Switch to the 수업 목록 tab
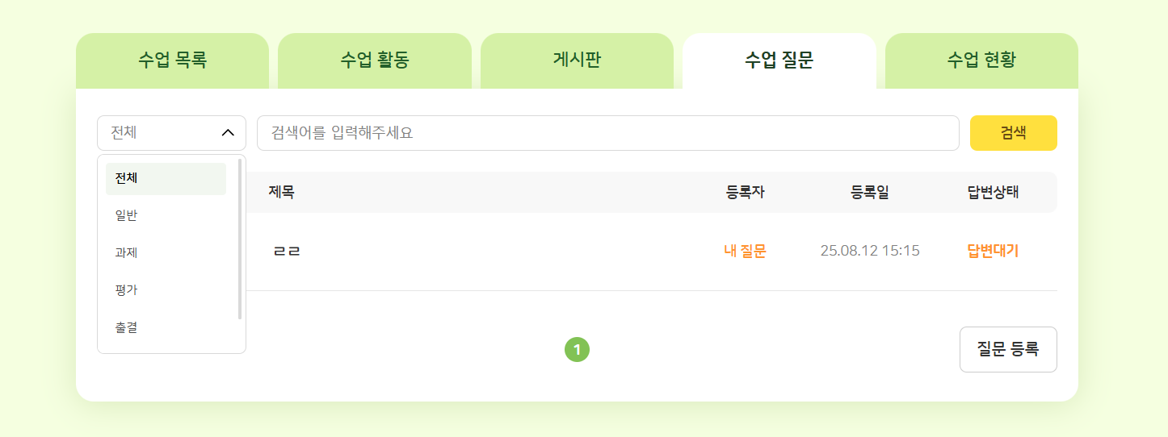 (172, 60)
